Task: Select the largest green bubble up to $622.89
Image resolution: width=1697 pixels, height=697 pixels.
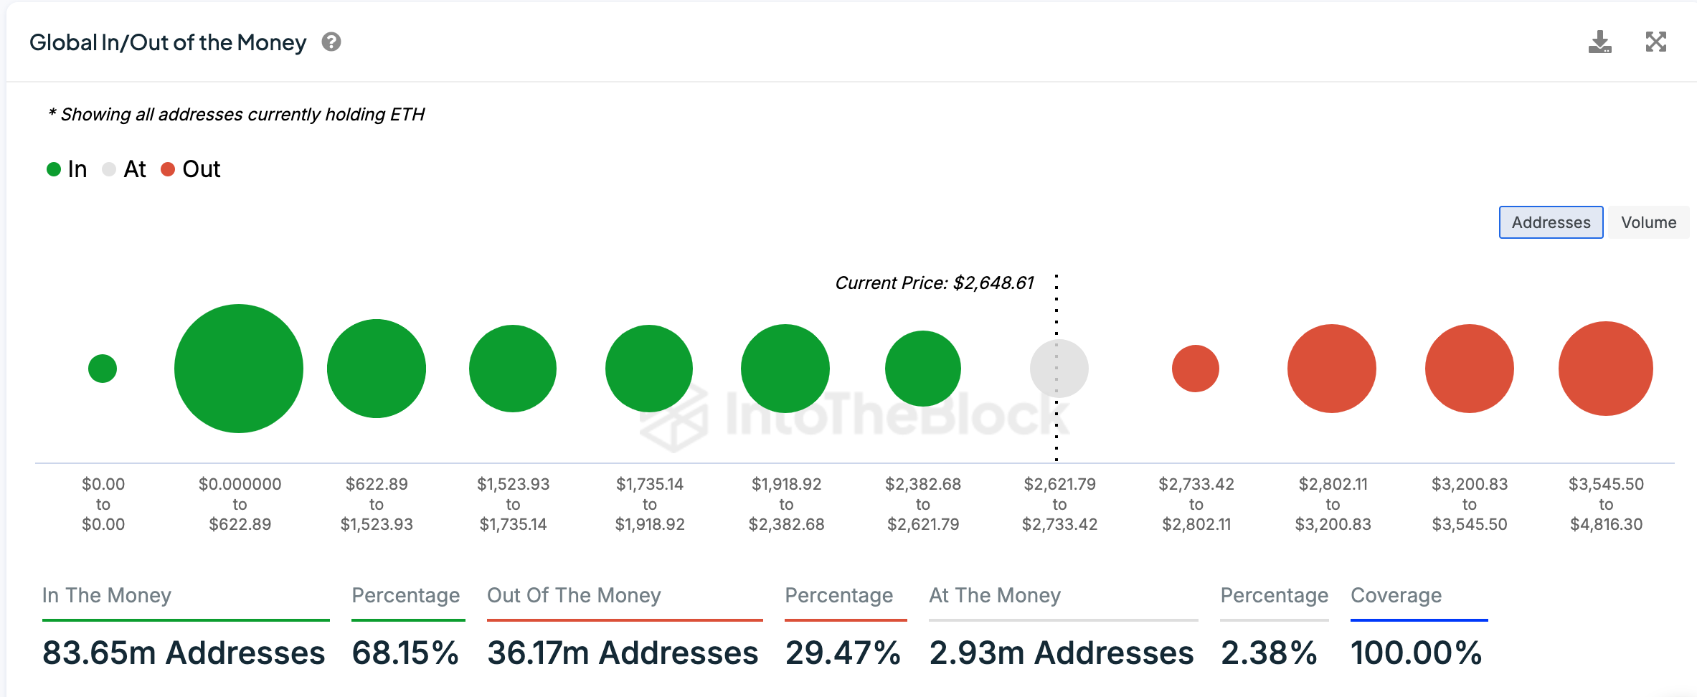Action: 239,369
